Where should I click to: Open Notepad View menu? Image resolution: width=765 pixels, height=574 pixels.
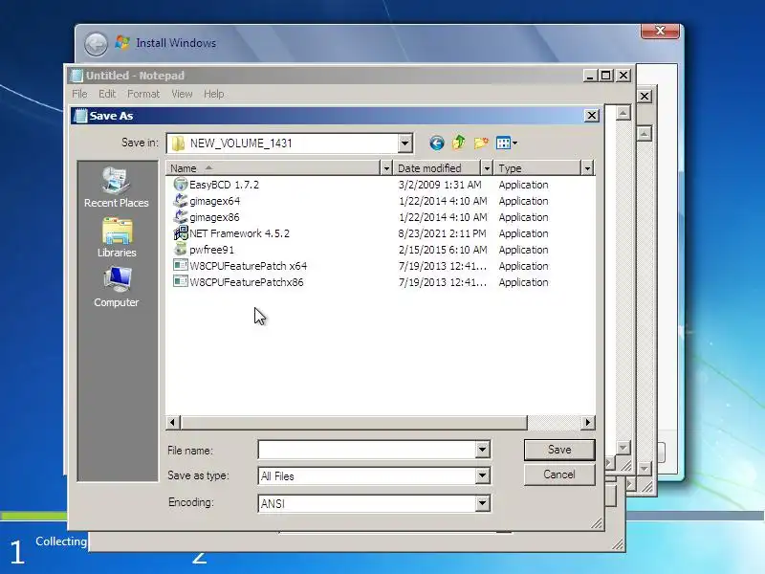pyautogui.click(x=182, y=94)
